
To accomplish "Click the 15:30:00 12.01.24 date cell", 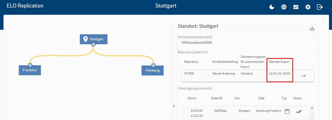I will coord(196,113).
